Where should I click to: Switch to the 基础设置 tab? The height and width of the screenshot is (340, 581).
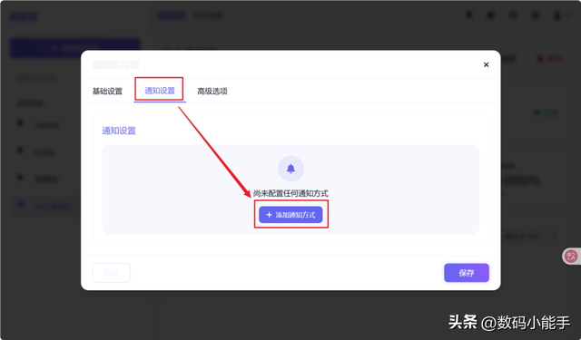pos(107,91)
